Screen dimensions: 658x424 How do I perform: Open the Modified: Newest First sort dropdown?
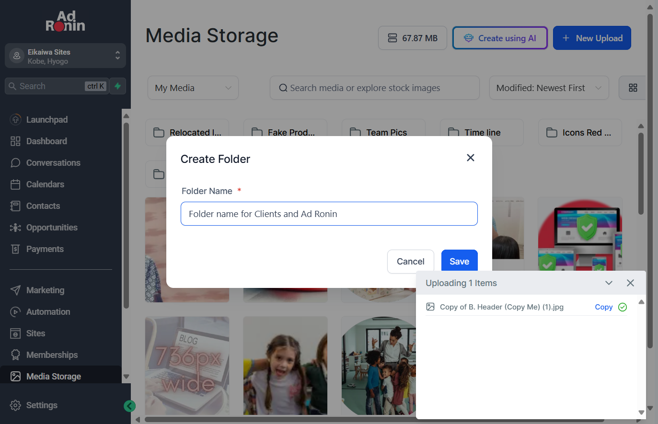549,88
